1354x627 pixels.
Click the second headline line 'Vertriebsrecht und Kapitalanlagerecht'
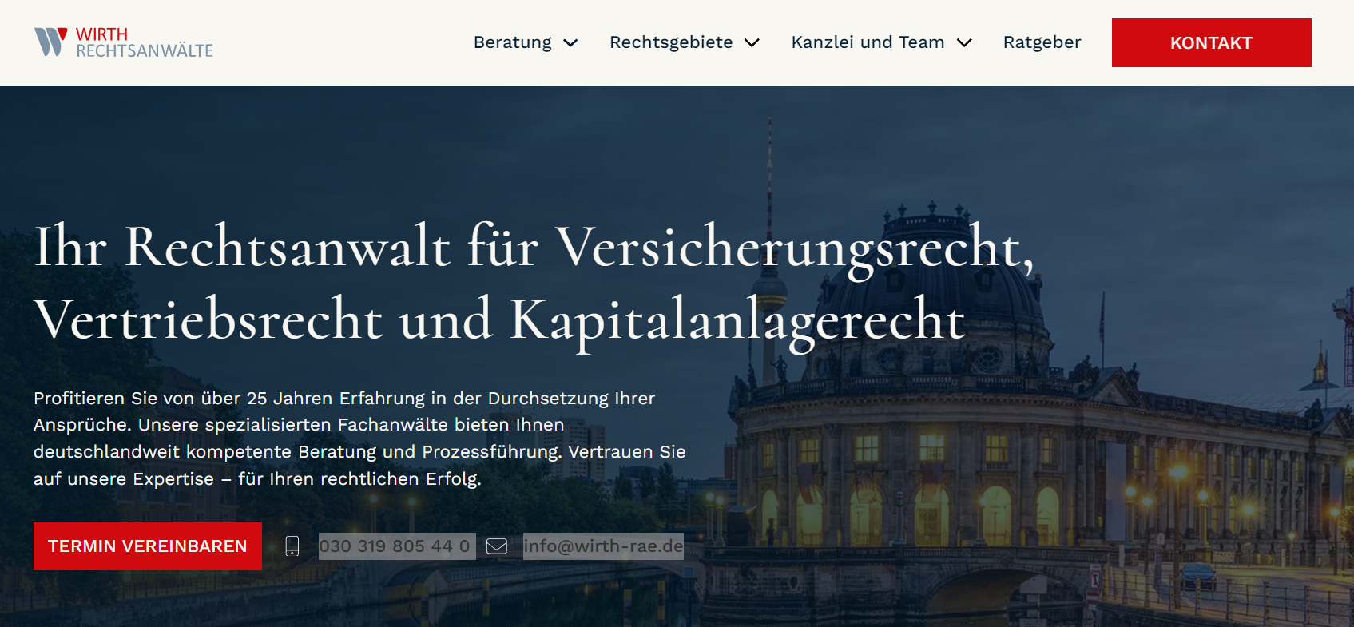tap(499, 319)
